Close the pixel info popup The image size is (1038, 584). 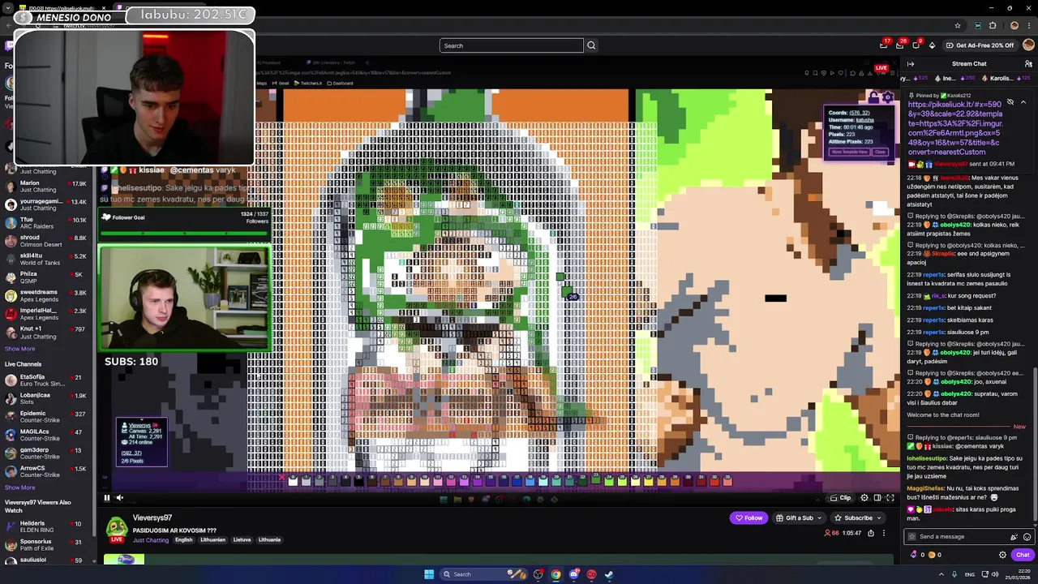[x=881, y=152]
